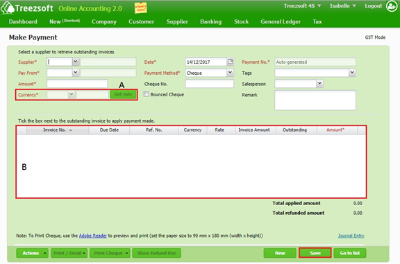Open the General Ledger menu
Viewport: 400px width, 264px height.
(281, 21)
